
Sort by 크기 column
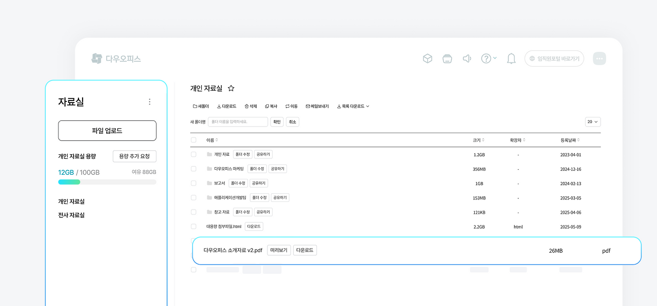479,140
